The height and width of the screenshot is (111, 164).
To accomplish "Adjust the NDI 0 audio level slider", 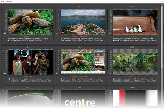I will point(3,20).
